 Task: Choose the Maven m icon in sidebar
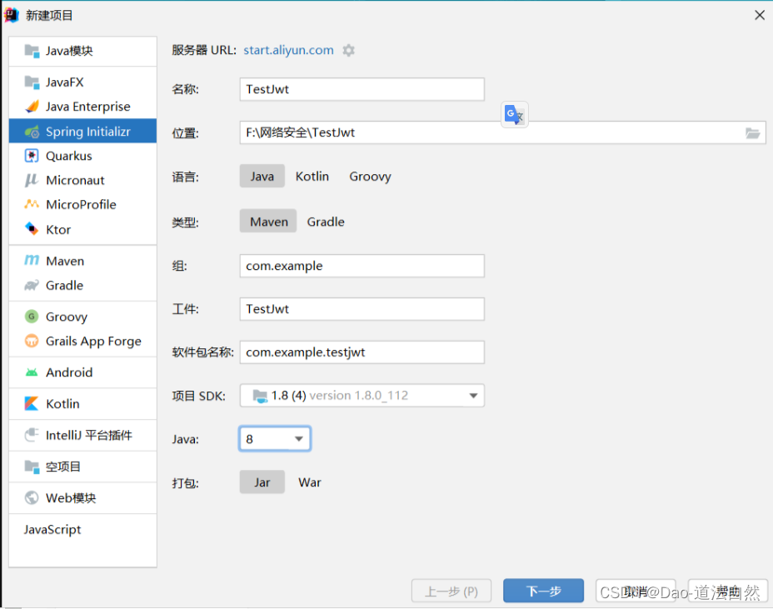click(x=32, y=261)
